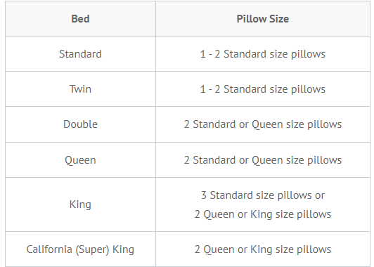374x267 pixels.
Task: Select the Standard bed cell
Action: coord(80,54)
